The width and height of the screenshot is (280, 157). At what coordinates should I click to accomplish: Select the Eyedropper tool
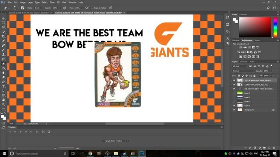tap(3, 41)
